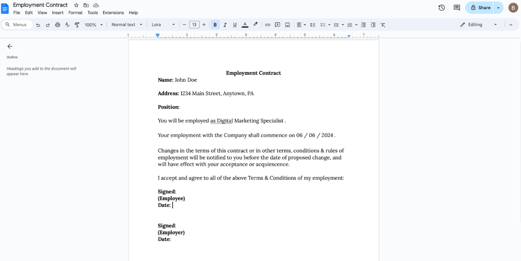
Task: Star the Employment Contract document
Action: click(x=76, y=5)
